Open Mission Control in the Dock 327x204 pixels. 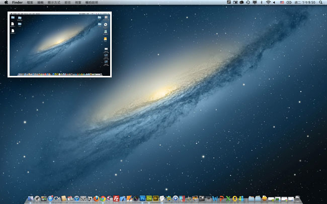(x=44, y=198)
